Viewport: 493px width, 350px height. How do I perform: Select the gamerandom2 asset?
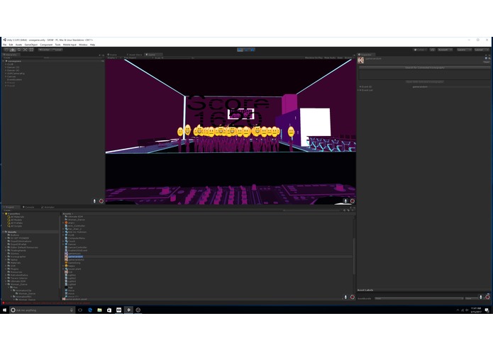[76, 259]
